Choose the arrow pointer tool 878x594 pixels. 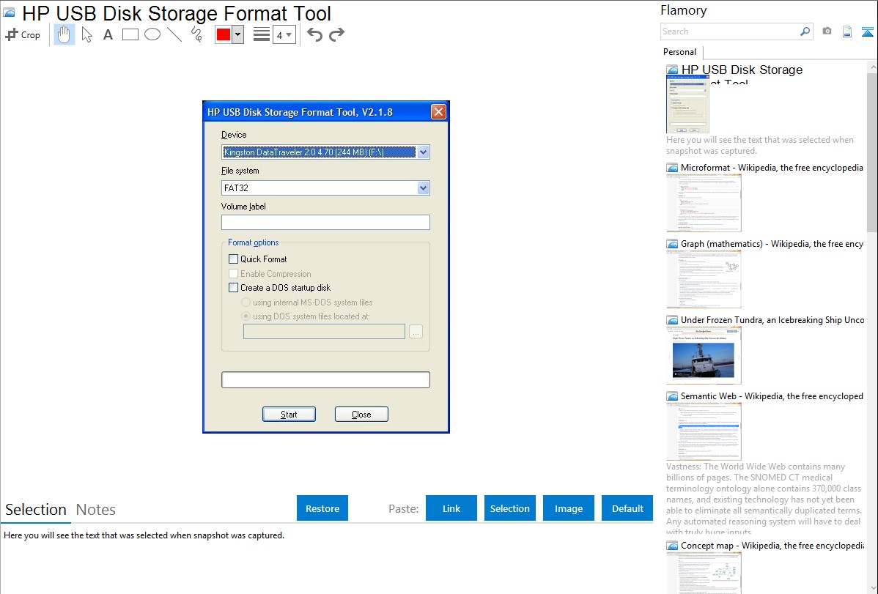[86, 34]
